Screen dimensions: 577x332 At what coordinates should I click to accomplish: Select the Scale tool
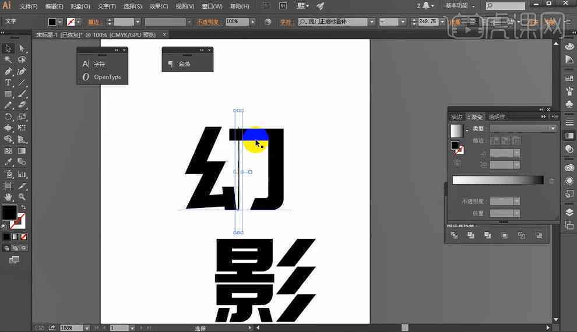coord(22,117)
